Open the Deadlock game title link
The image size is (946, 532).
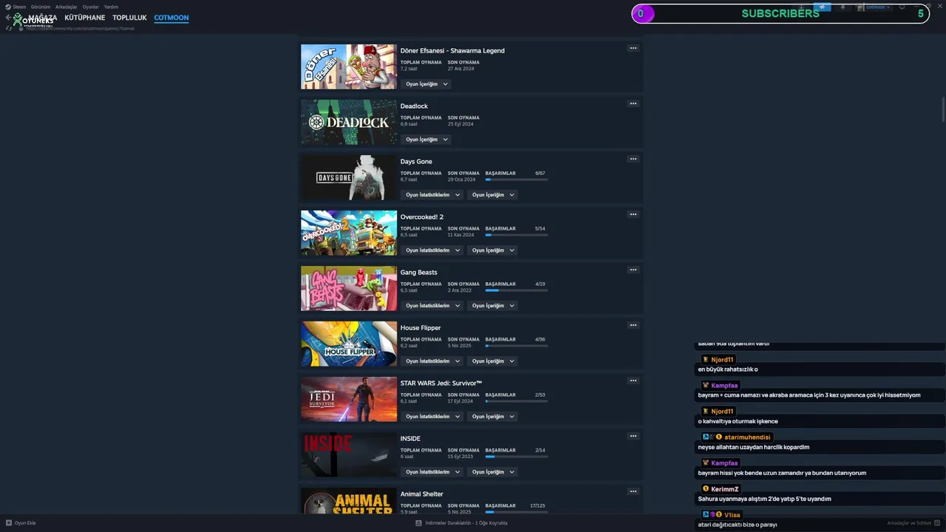click(x=414, y=106)
